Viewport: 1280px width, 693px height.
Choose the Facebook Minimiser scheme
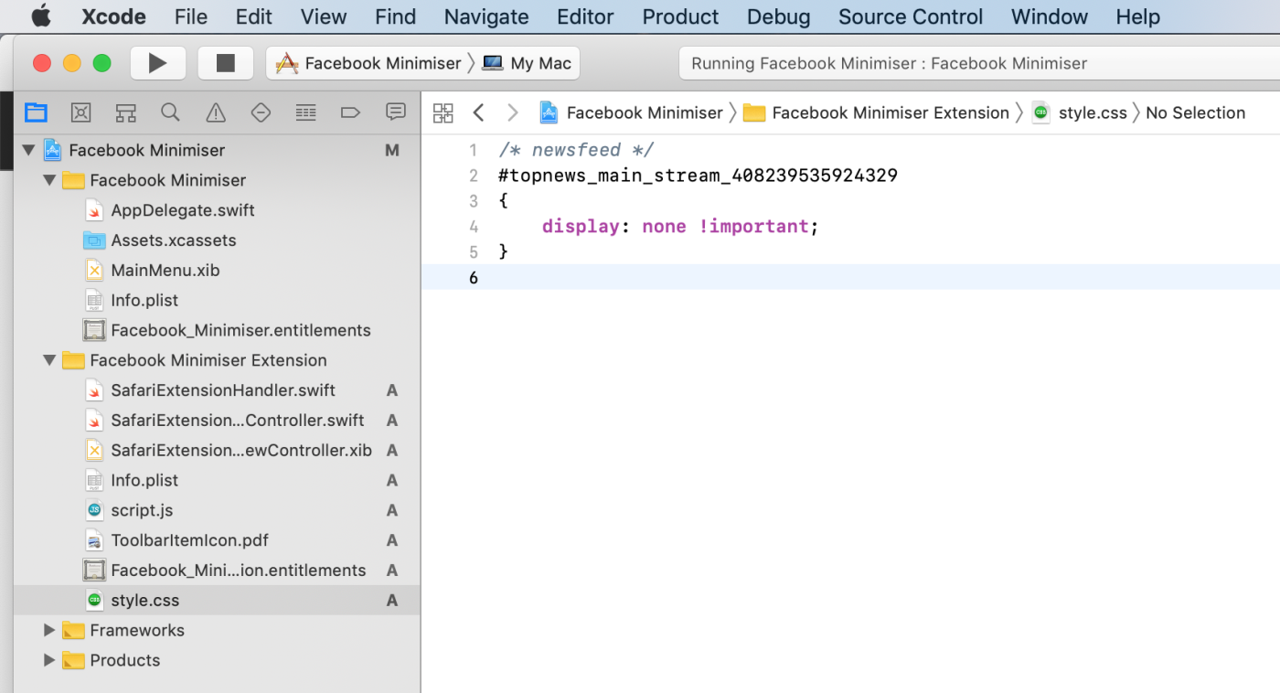pos(369,63)
